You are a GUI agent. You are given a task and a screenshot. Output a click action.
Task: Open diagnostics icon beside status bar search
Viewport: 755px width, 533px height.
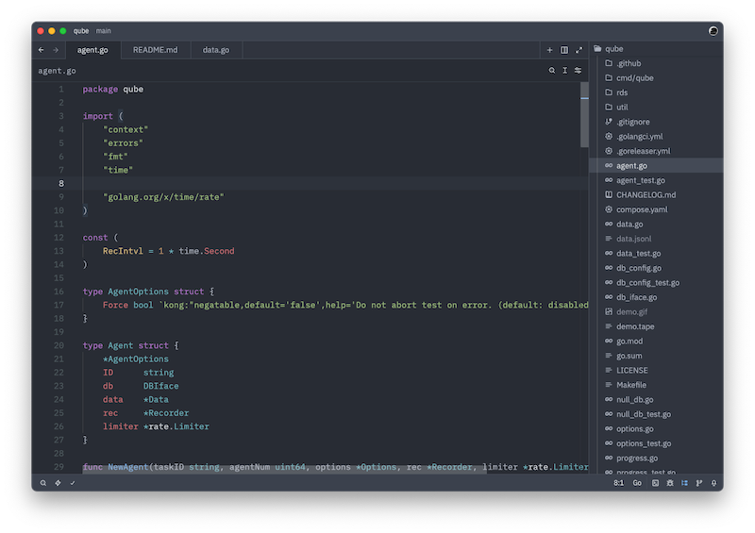pyautogui.click(x=58, y=483)
